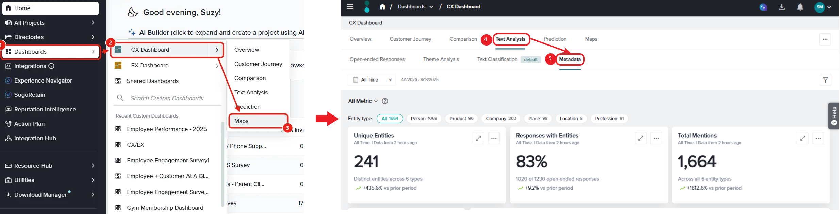Select the Place 98 entity chip

click(538, 119)
